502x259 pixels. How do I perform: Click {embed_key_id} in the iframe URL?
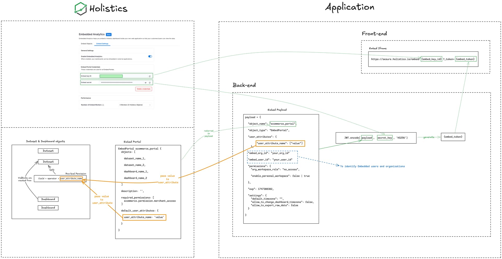(x=431, y=59)
